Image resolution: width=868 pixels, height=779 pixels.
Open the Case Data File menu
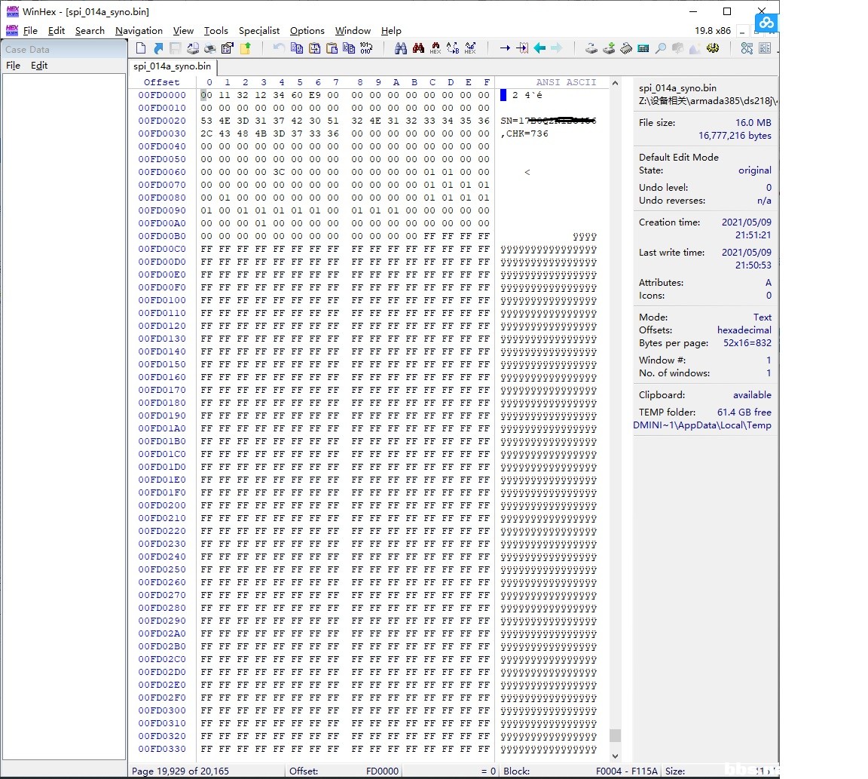14,66
